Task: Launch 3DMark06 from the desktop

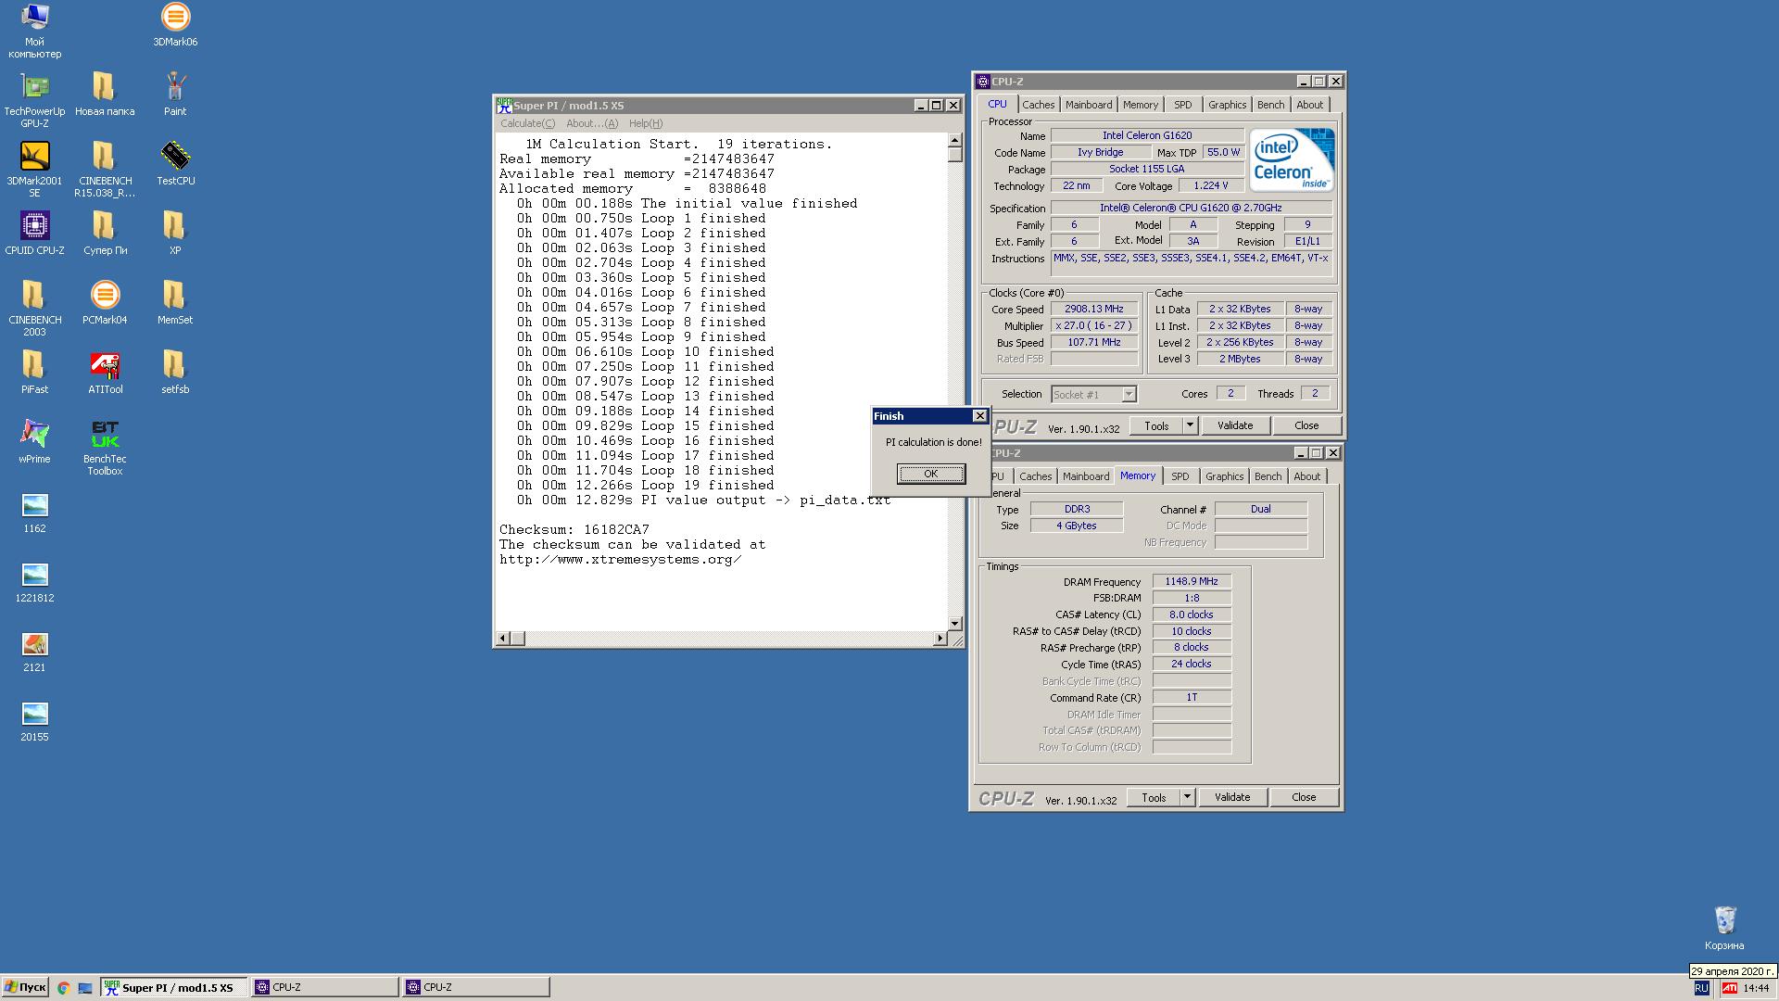Action: pos(175,25)
